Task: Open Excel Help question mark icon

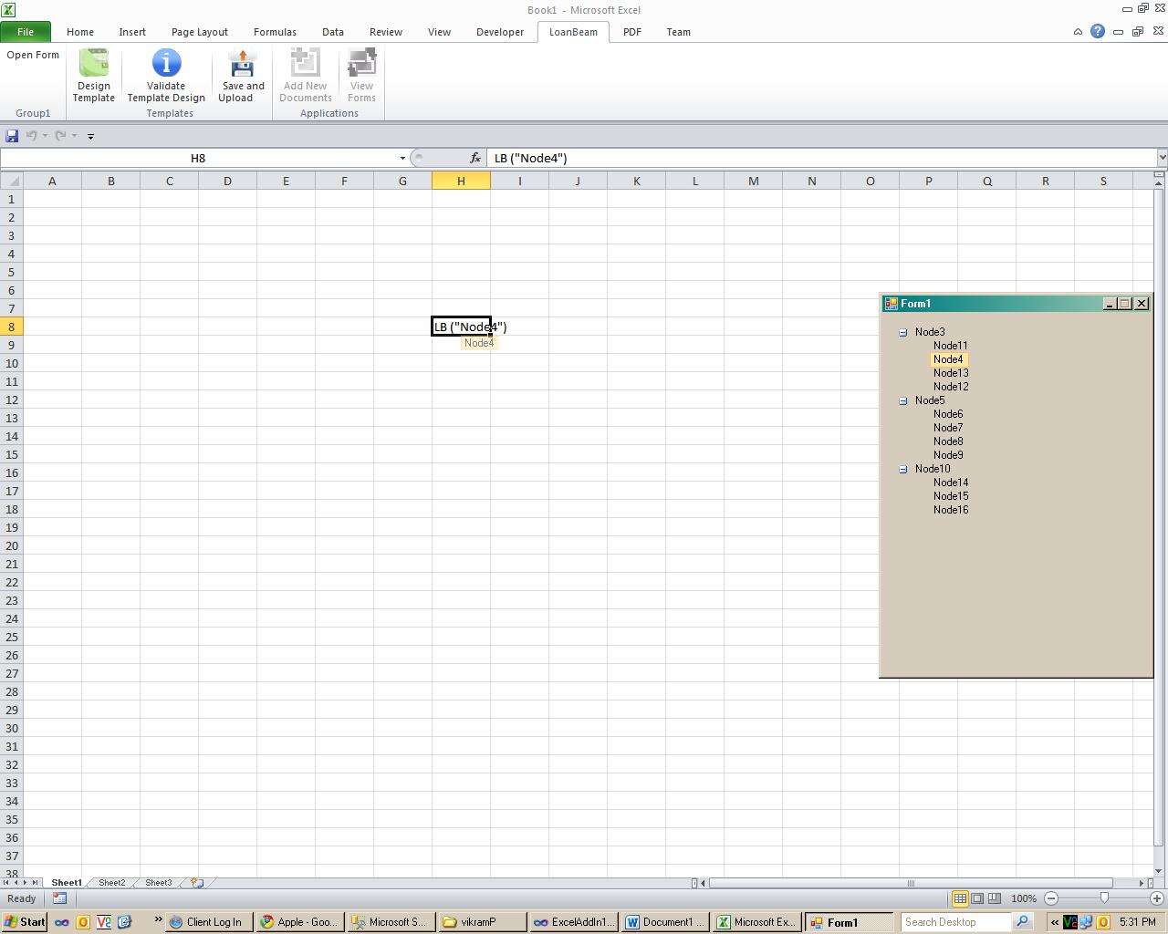Action: (x=1098, y=32)
